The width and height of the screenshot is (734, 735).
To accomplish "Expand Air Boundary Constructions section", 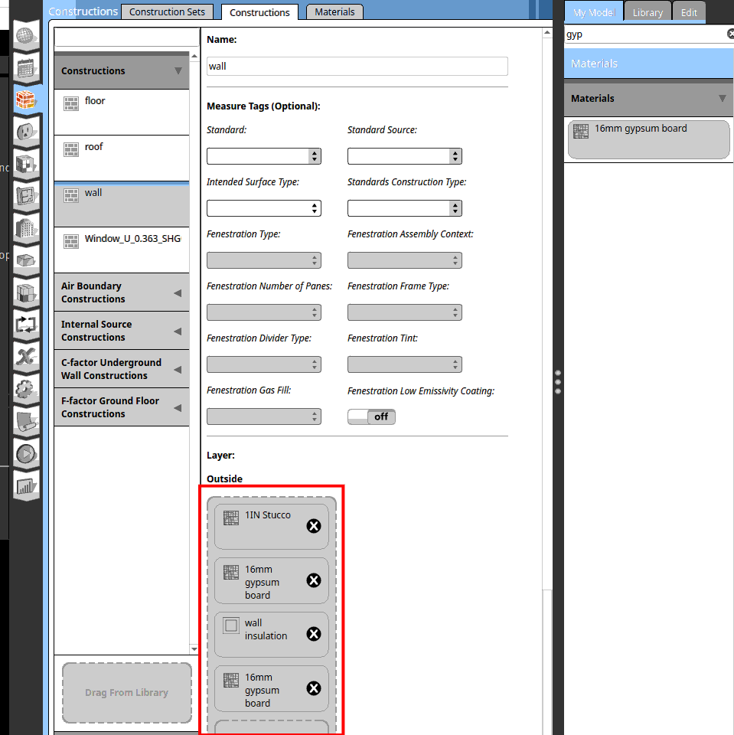I will (x=121, y=292).
